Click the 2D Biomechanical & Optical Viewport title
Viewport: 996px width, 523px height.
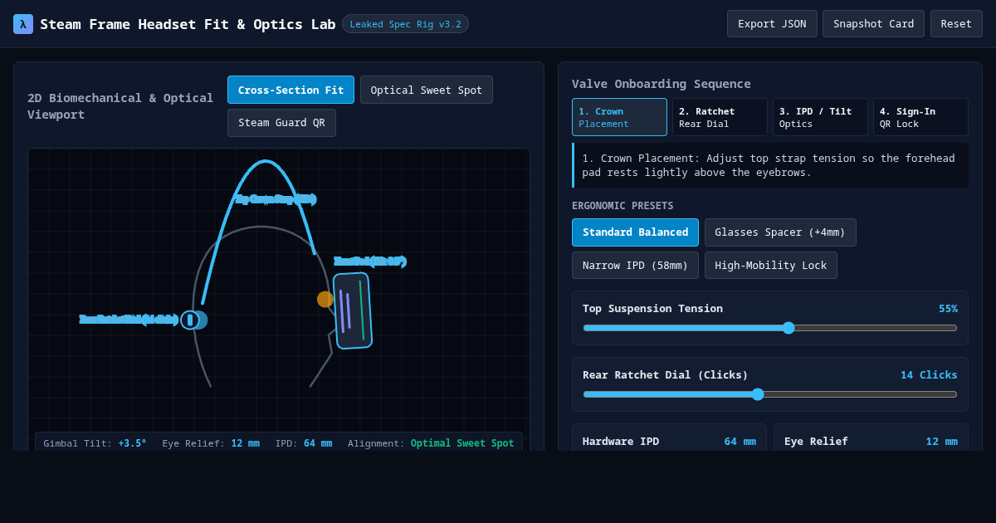[120, 106]
